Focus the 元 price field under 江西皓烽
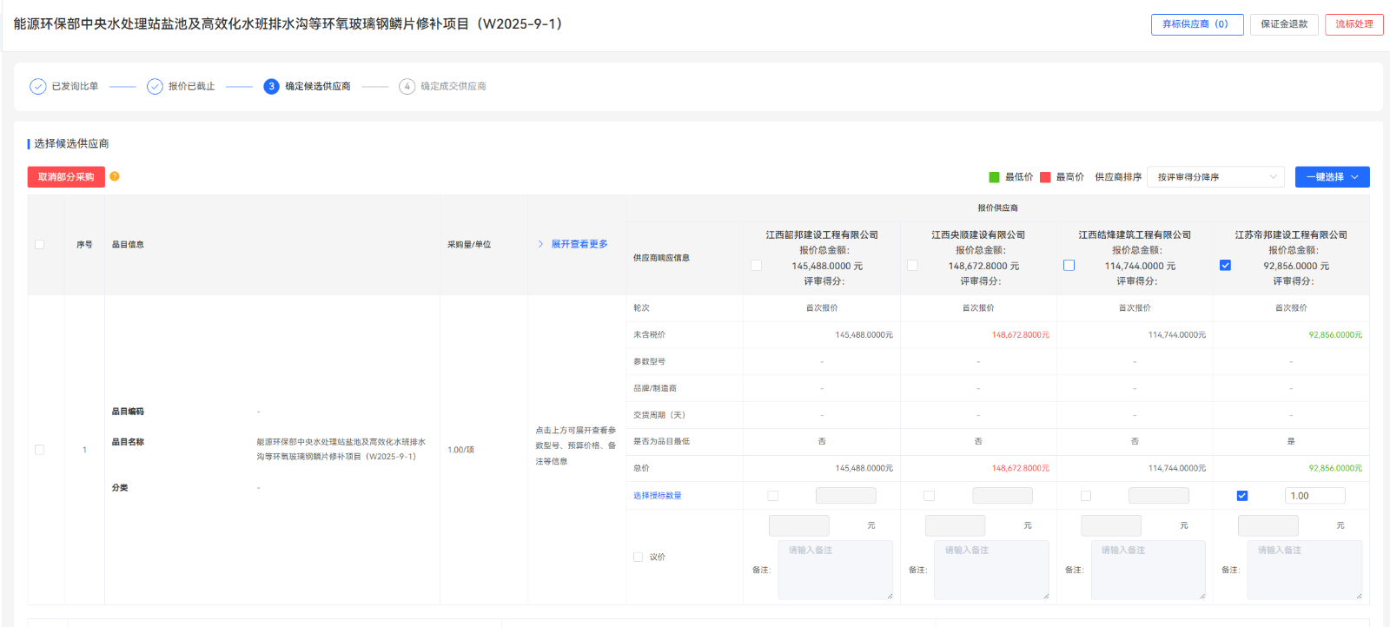 click(1111, 525)
